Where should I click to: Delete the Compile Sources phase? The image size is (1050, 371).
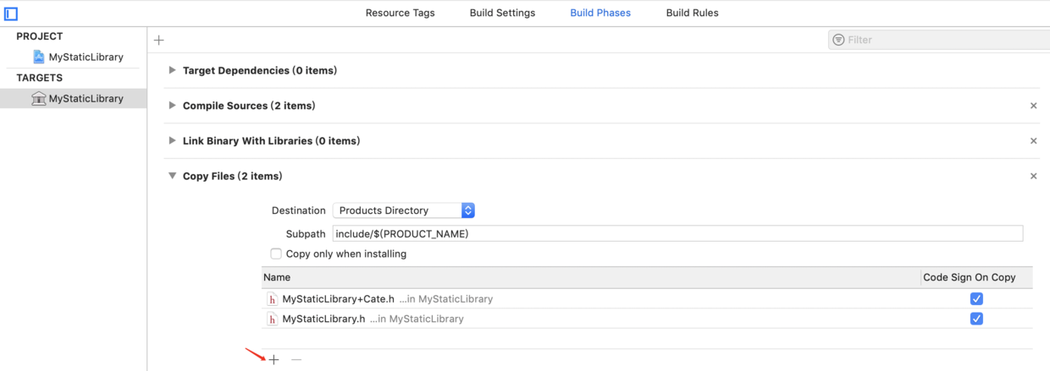[x=1033, y=106]
